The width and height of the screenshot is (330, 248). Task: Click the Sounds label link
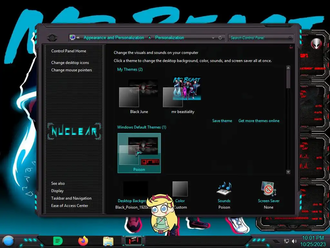[224, 201]
